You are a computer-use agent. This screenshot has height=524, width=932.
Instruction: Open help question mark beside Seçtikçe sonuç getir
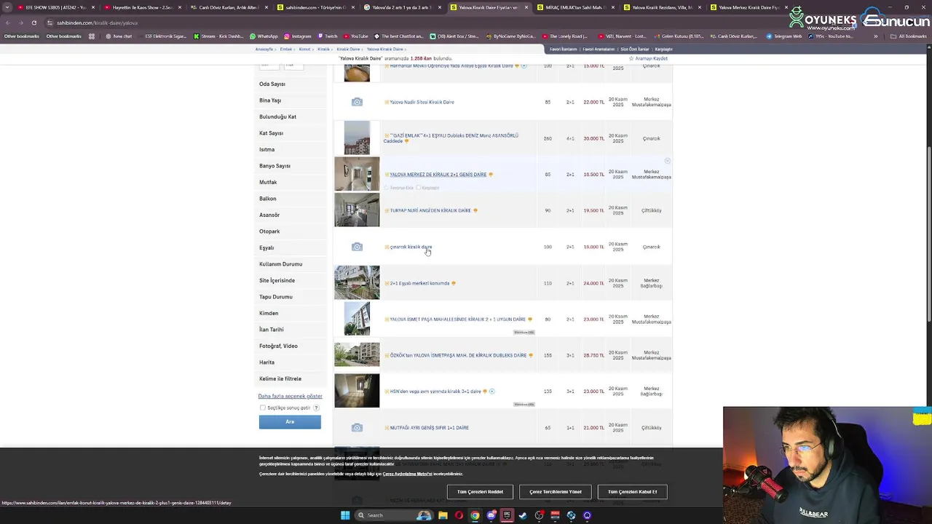pos(316,408)
